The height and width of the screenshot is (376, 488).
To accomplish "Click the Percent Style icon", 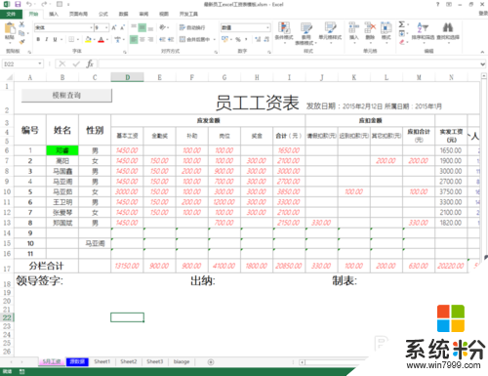I will (238, 39).
